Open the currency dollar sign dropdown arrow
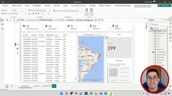 point(31,14)
